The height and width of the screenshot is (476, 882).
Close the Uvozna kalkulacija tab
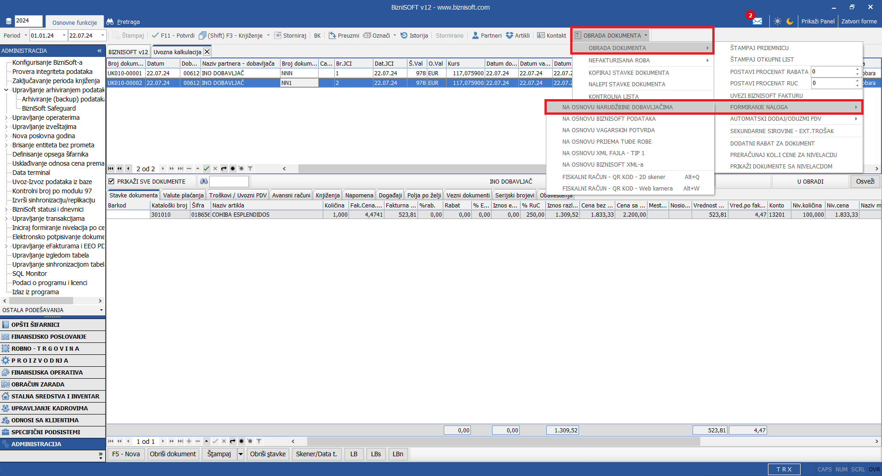207,52
